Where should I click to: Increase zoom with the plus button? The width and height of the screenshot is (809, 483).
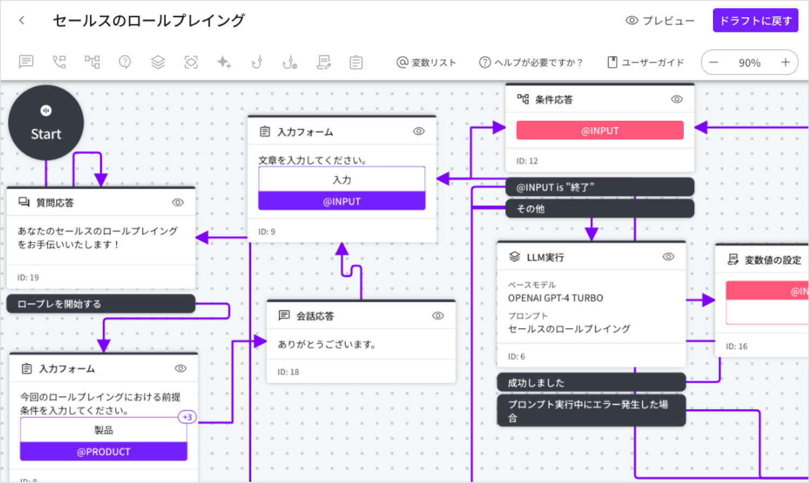click(x=785, y=63)
